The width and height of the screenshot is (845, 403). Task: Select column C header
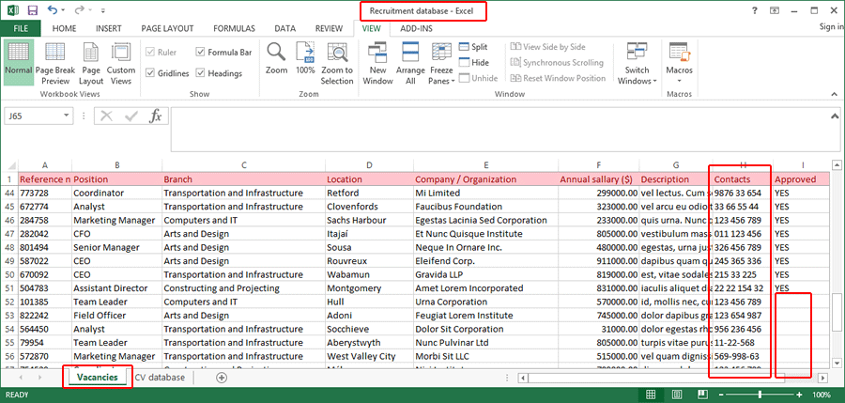point(243,165)
